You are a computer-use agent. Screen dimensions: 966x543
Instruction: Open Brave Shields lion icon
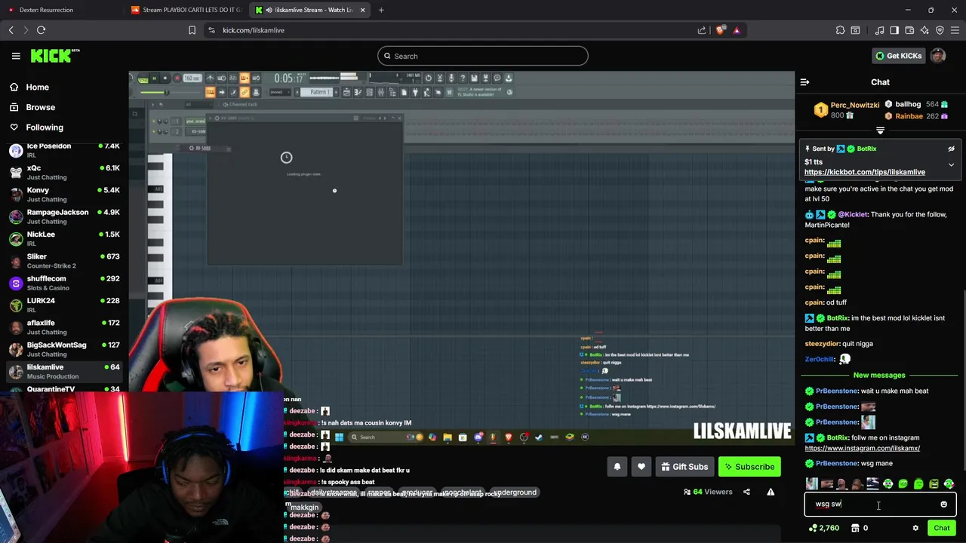[x=720, y=30]
